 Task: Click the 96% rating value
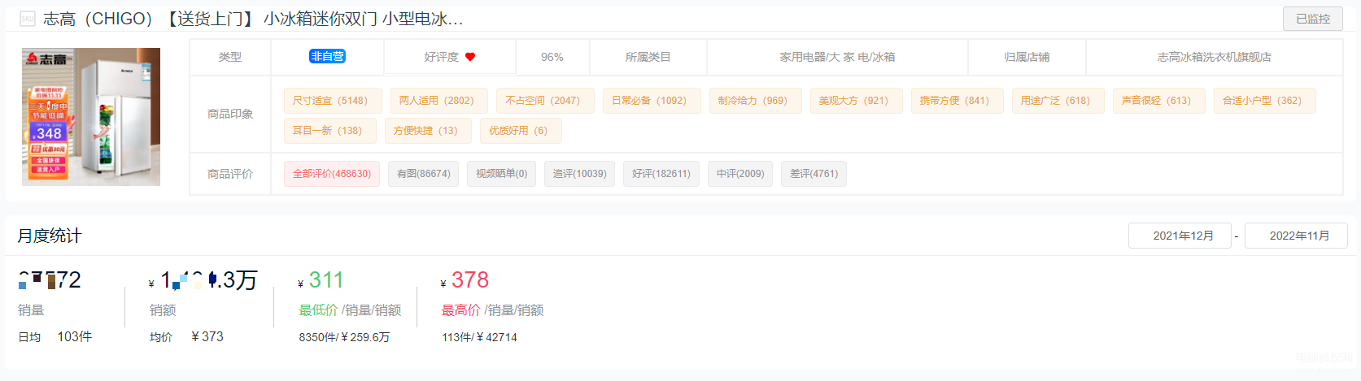tap(552, 57)
